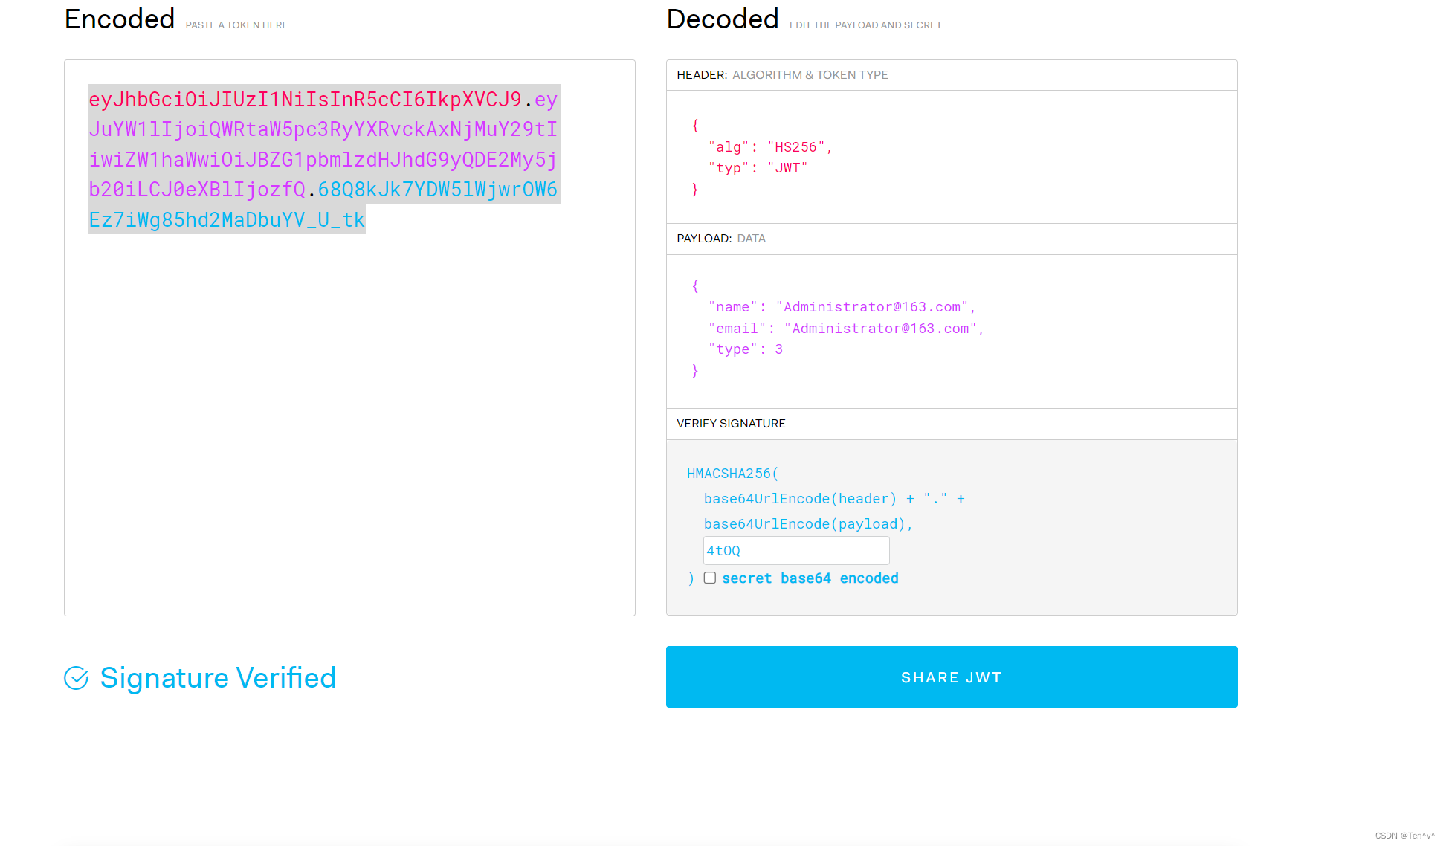Click the Signature Verified checkmark icon
The image size is (1446, 846).
coord(76,678)
